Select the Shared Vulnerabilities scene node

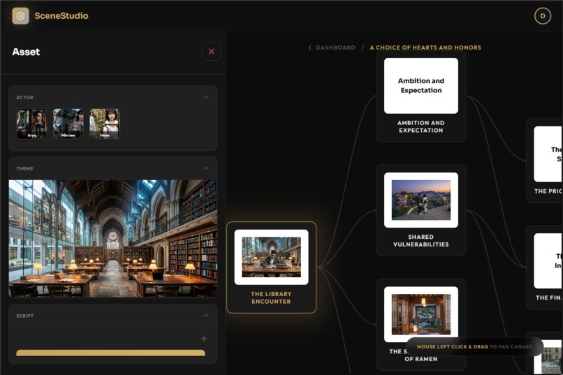tap(421, 210)
